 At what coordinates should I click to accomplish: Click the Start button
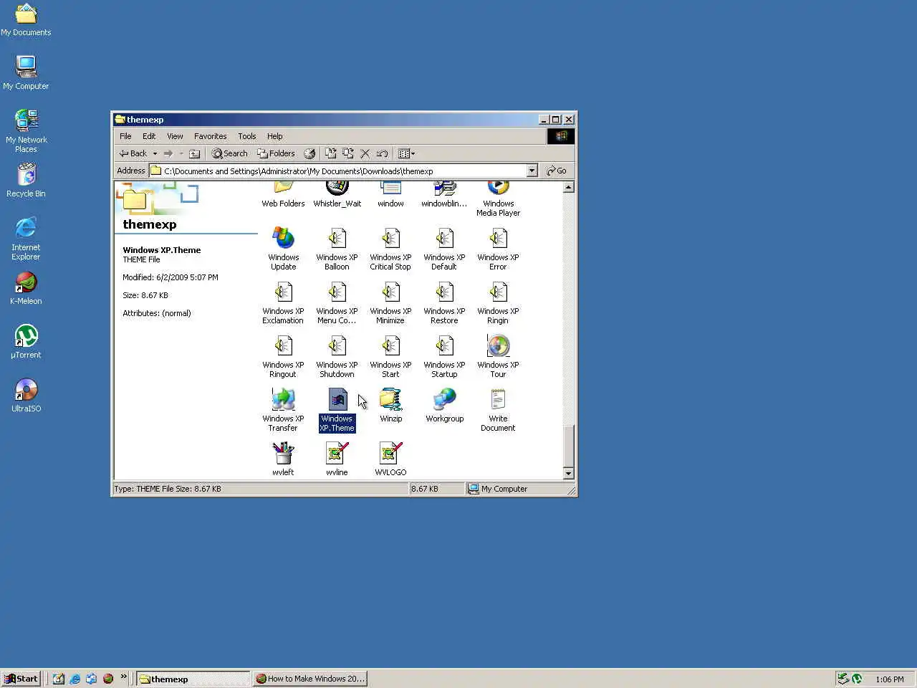[x=21, y=679]
